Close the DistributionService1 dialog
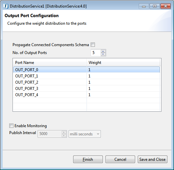 point(165,6)
